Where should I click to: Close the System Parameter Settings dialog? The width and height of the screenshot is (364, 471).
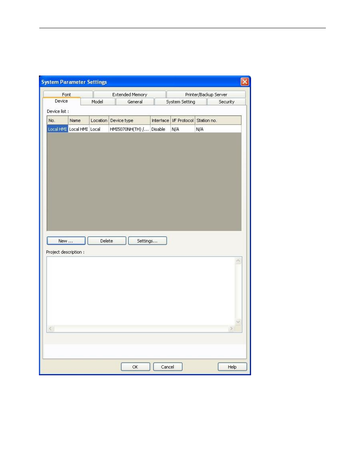coord(245,82)
